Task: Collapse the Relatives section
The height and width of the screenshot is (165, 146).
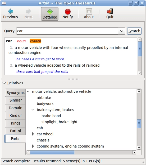Action: (4, 83)
